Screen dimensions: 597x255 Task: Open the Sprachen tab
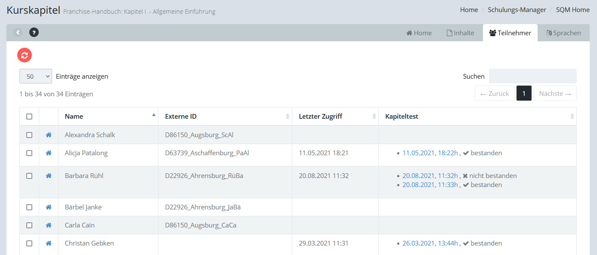[x=563, y=33]
